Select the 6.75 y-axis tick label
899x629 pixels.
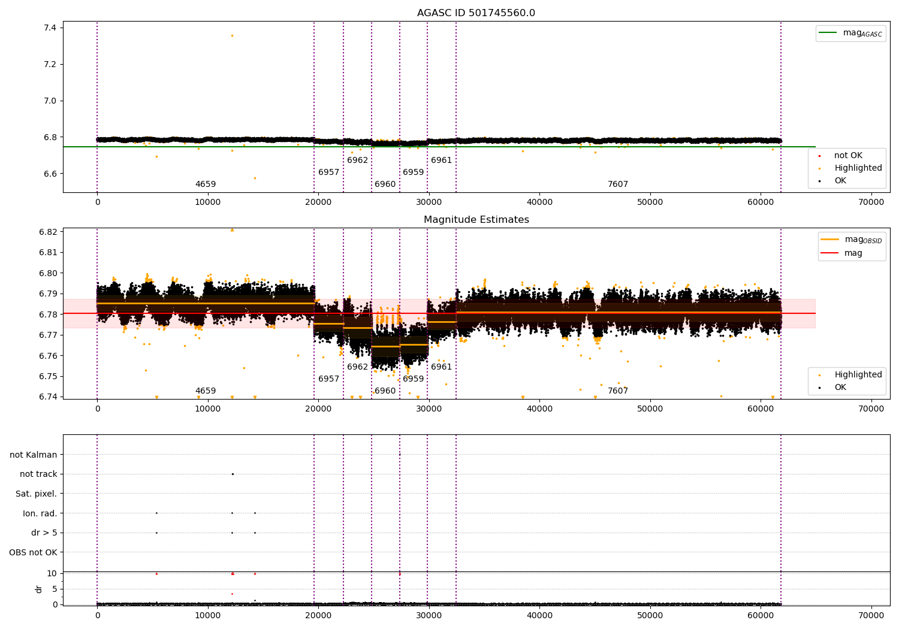click(47, 377)
